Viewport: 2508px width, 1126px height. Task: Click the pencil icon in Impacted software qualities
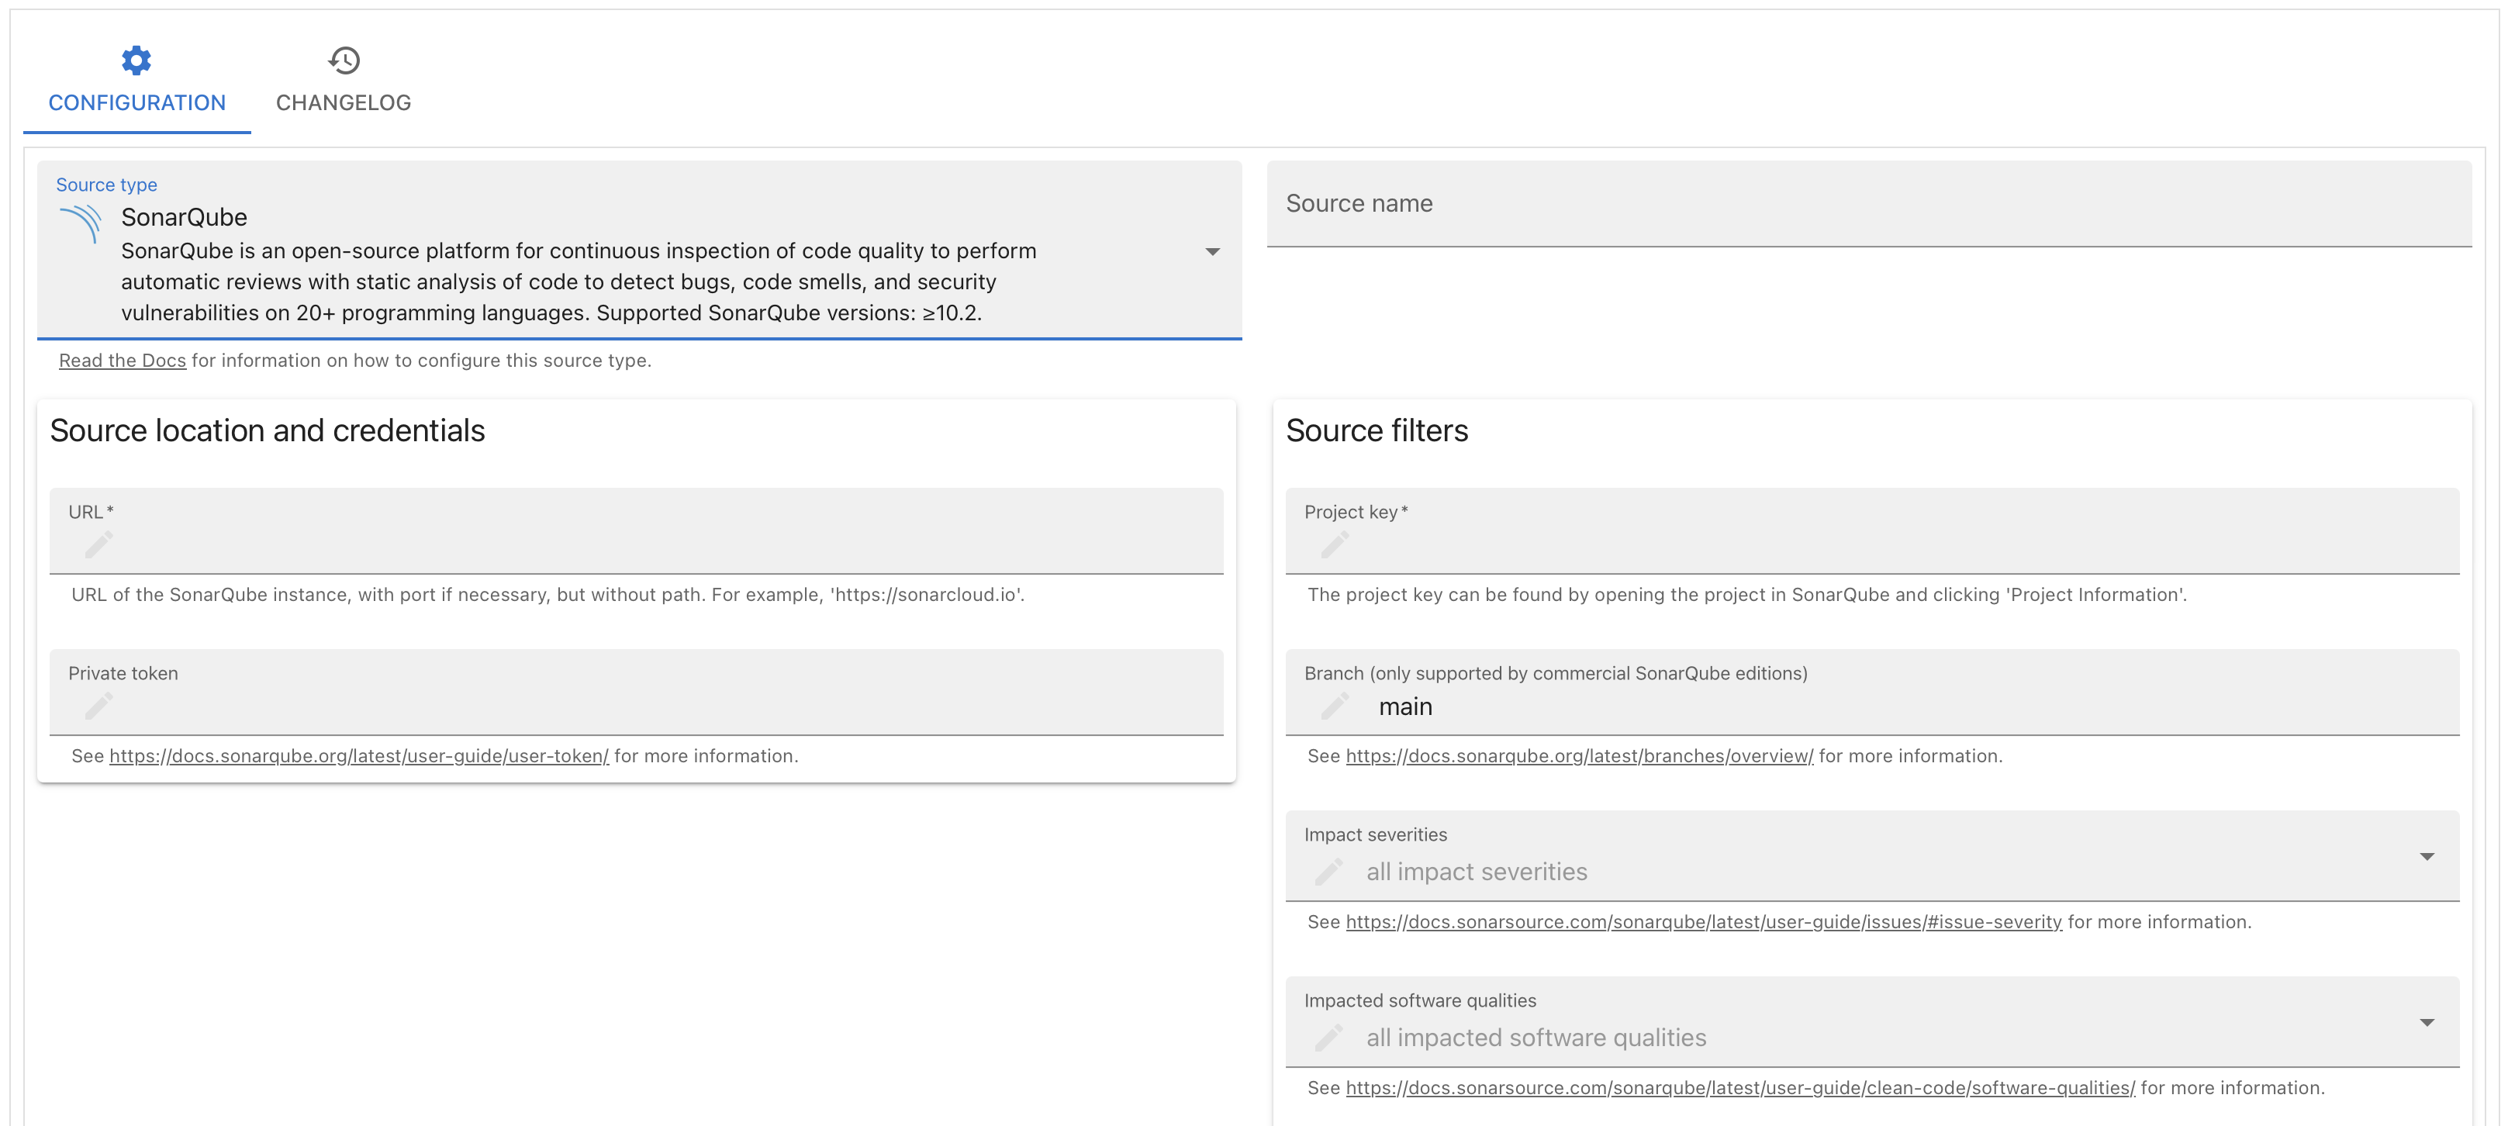[1328, 1038]
